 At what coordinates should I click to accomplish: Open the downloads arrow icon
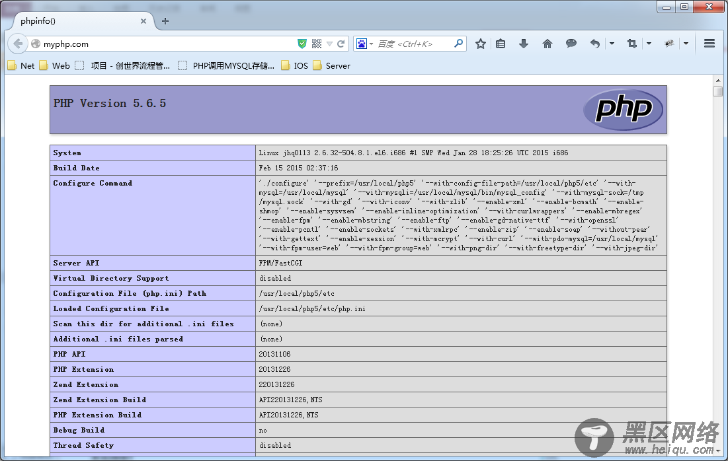coord(524,44)
